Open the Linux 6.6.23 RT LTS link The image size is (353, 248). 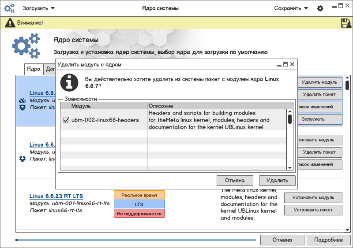[x=56, y=196]
